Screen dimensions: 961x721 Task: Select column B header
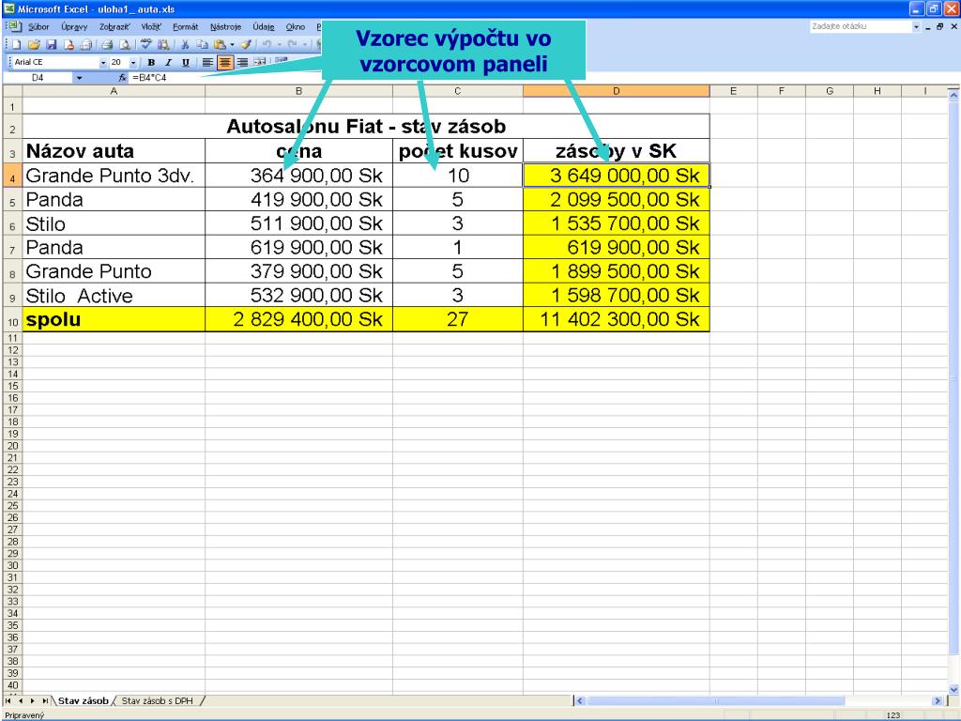(298, 91)
